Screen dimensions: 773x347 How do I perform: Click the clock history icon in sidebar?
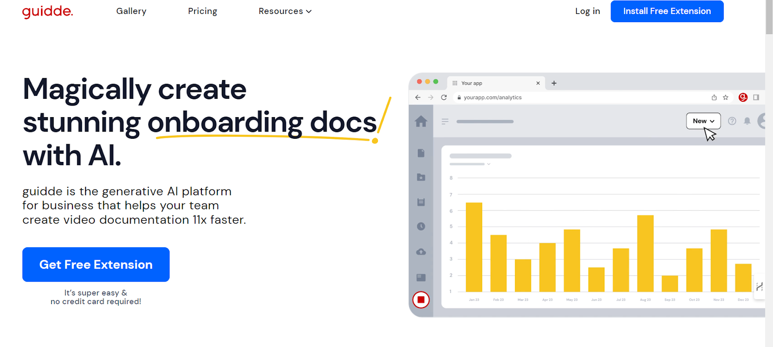[x=421, y=227]
